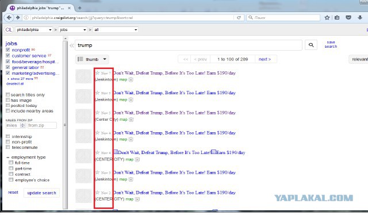
Task: Click the first page << button
Action: point(185,59)
